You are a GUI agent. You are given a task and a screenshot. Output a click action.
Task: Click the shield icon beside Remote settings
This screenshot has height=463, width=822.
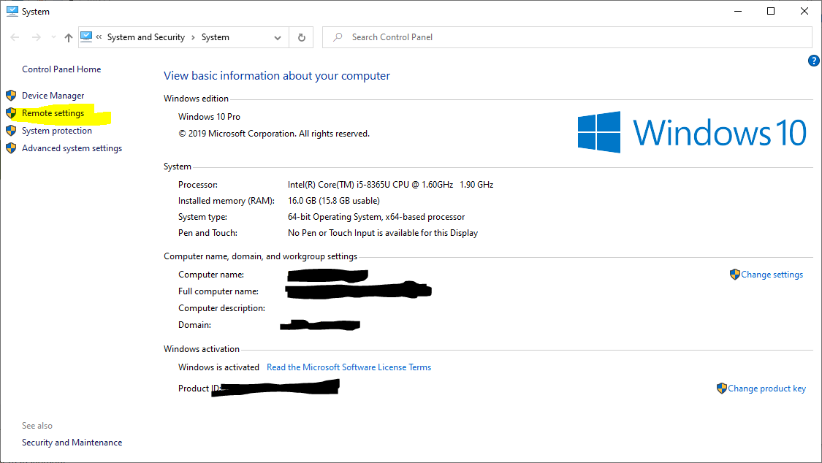coord(11,113)
